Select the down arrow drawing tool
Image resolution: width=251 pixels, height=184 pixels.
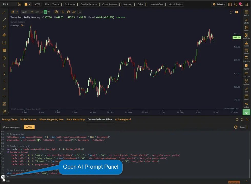pos(4,73)
